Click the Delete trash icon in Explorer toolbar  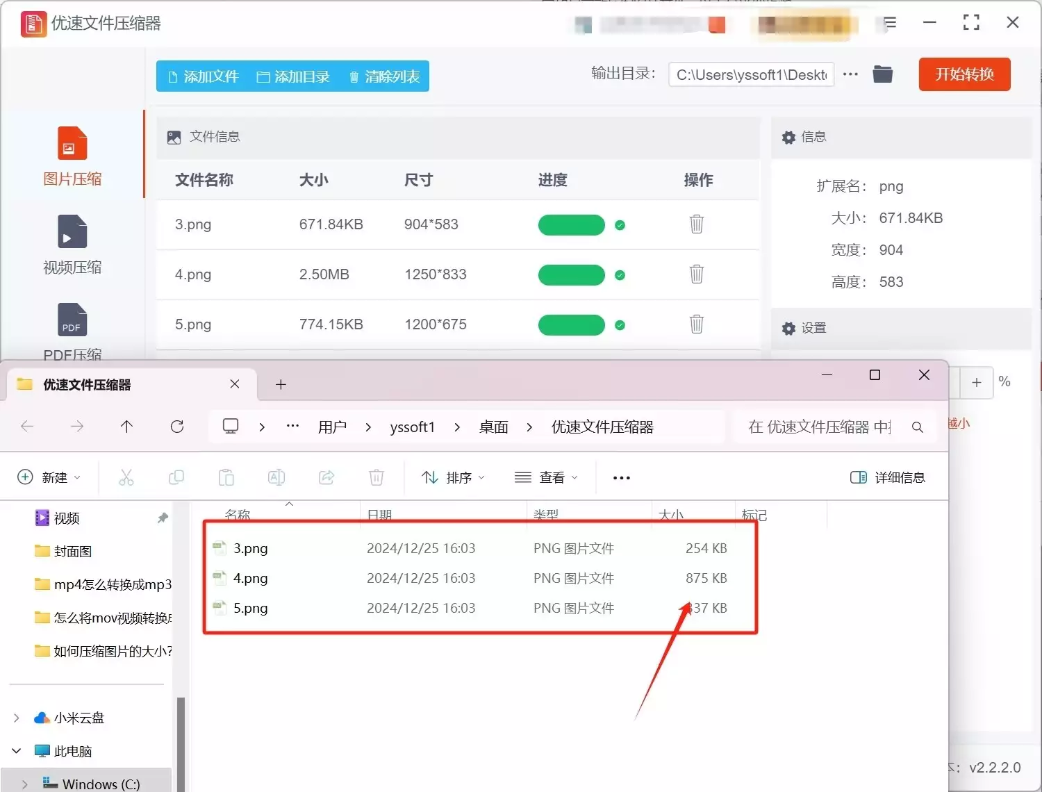tap(377, 477)
